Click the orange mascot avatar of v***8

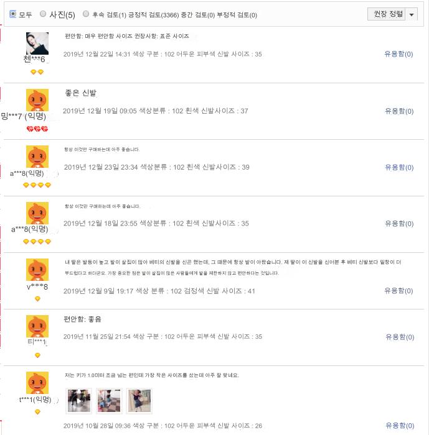37,270
